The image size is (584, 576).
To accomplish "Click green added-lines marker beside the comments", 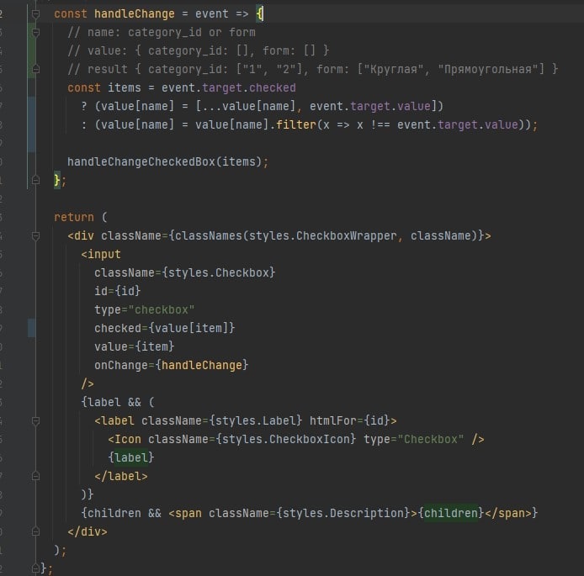I will (x=31, y=51).
